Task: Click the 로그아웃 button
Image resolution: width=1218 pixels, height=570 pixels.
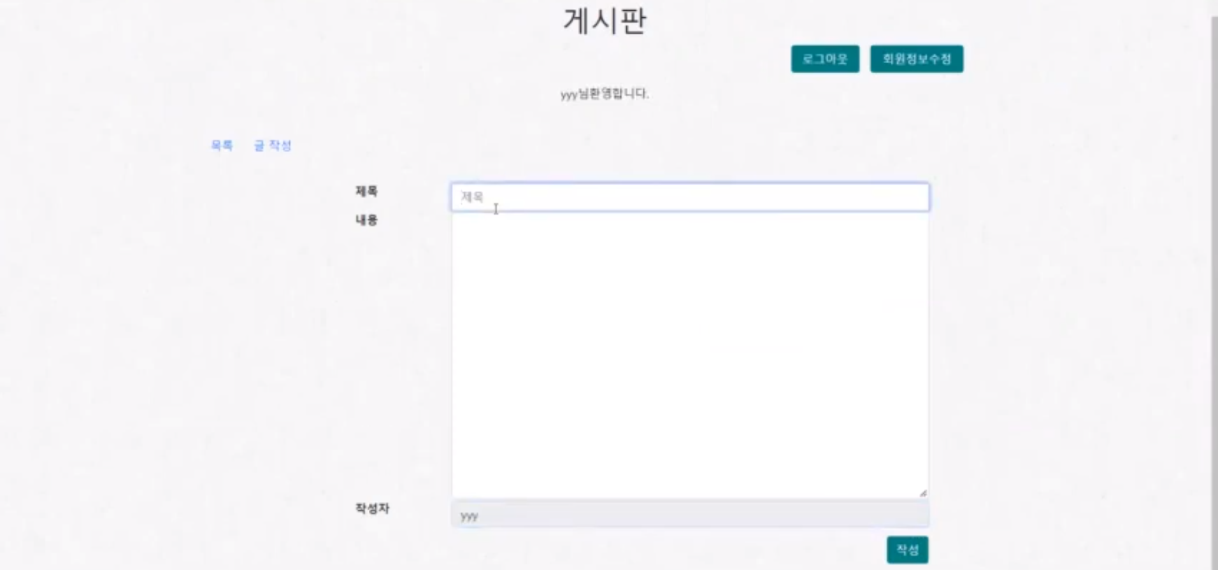Action: pos(825,59)
